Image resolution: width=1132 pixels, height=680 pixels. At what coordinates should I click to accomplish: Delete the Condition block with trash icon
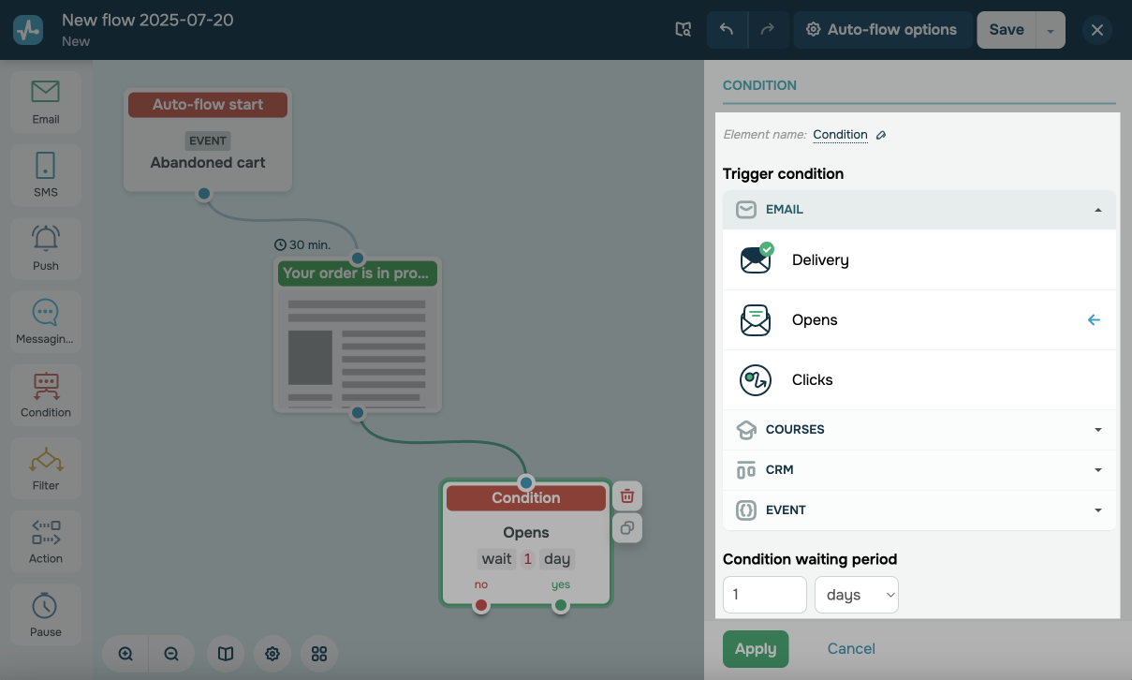pos(627,496)
